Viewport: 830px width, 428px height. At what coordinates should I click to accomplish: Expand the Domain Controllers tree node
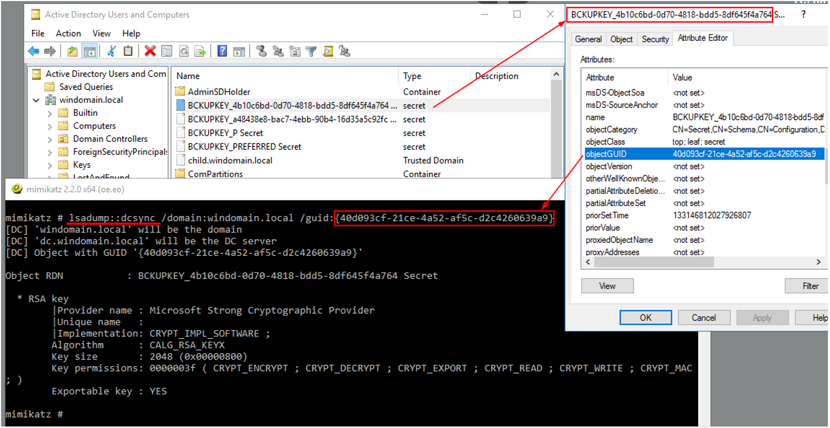(x=50, y=139)
